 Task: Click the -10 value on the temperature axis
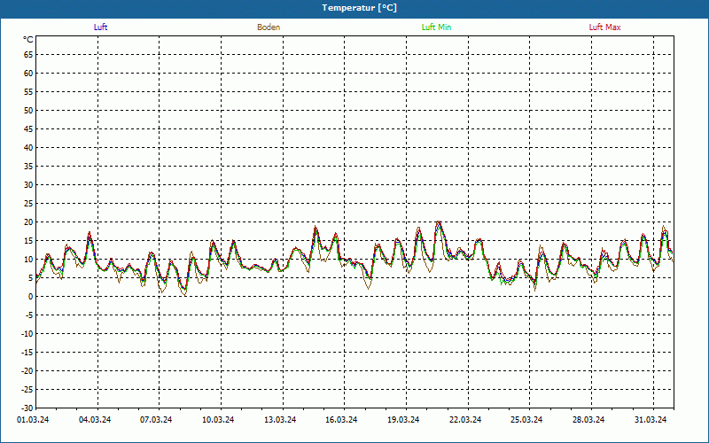[27, 334]
